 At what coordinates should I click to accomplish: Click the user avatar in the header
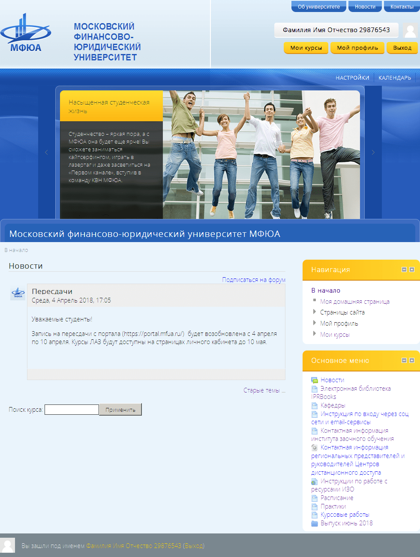click(x=410, y=30)
